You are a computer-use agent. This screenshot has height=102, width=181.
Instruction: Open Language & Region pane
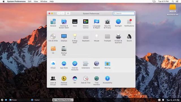pyautogui.click(x=96, y=24)
